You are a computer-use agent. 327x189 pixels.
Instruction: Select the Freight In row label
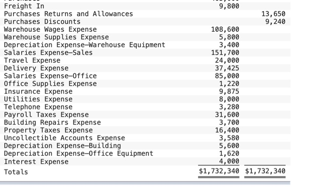click(x=24, y=6)
